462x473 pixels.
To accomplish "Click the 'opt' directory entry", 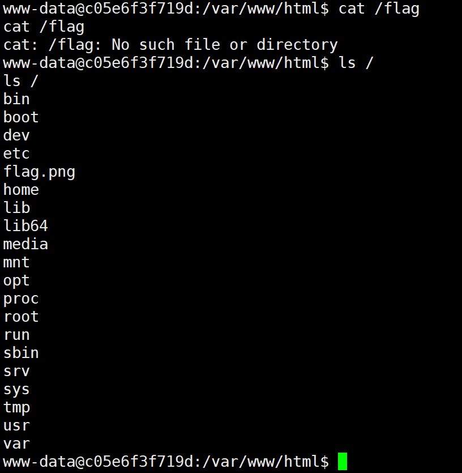I will [16, 281].
